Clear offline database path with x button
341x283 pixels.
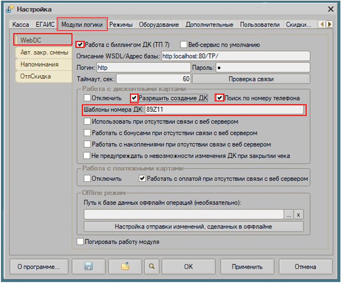point(299,214)
